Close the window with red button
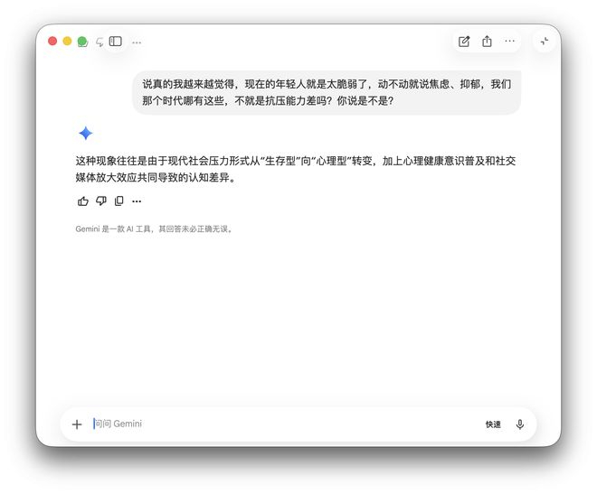The image size is (597, 494). click(52, 41)
